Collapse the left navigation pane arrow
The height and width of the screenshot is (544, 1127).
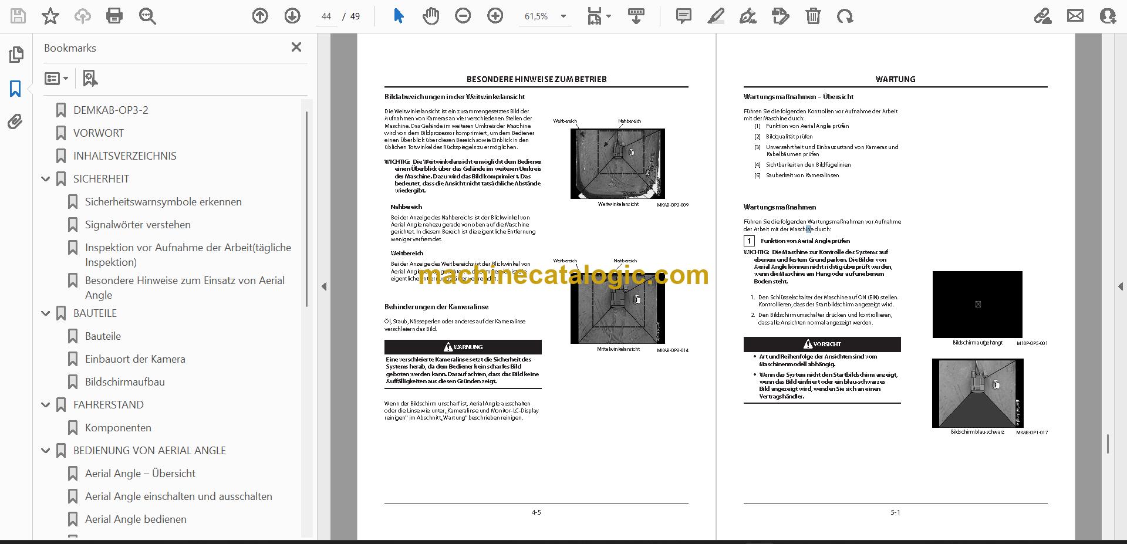tap(324, 286)
